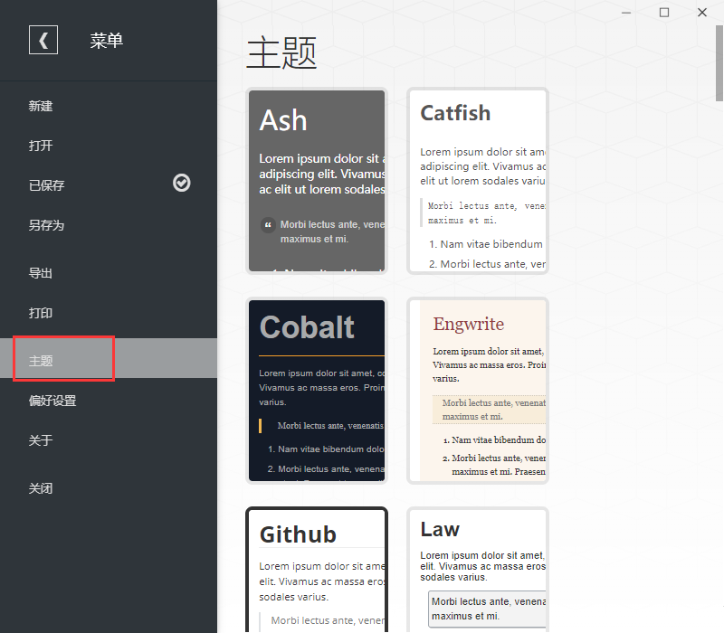Apply the Ash theme thumbnail
Viewport: 724px width, 633px height.
tap(317, 181)
